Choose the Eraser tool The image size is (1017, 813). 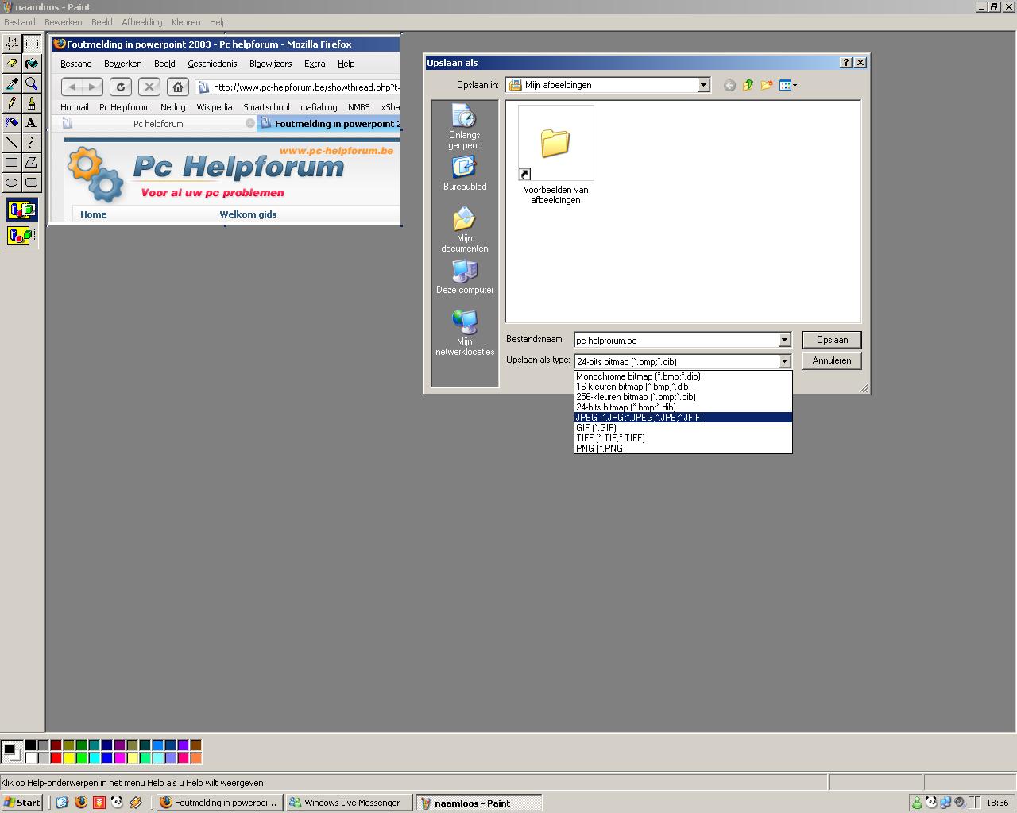12,64
